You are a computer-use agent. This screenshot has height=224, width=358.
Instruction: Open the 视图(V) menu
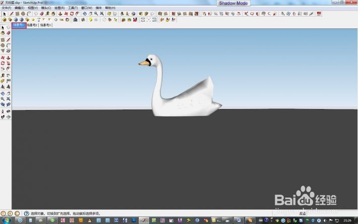click(33, 8)
